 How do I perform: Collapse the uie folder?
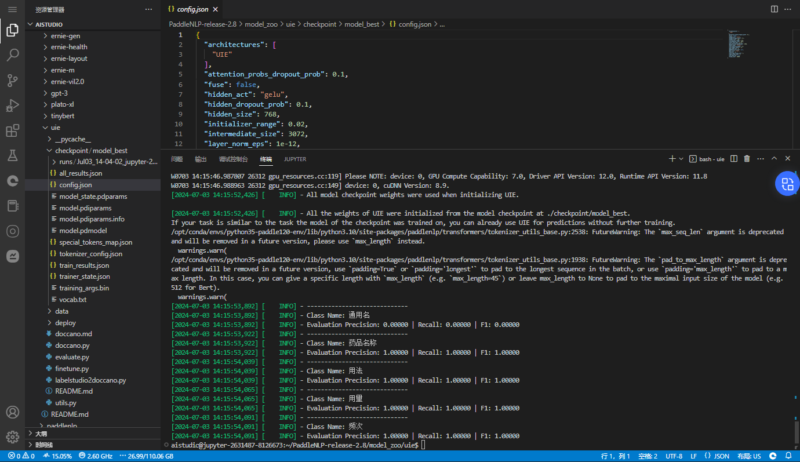[93, 128]
